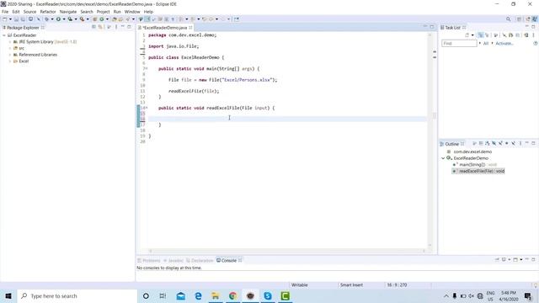
Task: Expand the Excel folder node
Action: (x=10, y=61)
